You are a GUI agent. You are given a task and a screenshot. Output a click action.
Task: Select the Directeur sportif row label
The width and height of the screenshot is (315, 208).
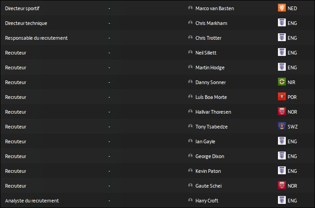[x=22, y=8]
